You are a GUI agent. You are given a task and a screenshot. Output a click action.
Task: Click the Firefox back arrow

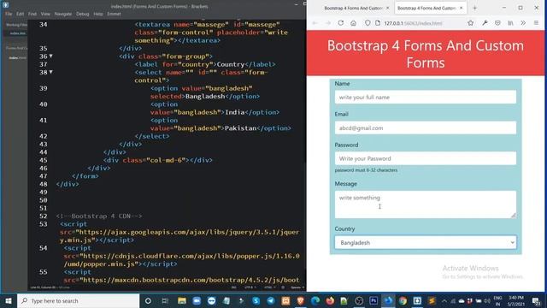(x=315, y=23)
